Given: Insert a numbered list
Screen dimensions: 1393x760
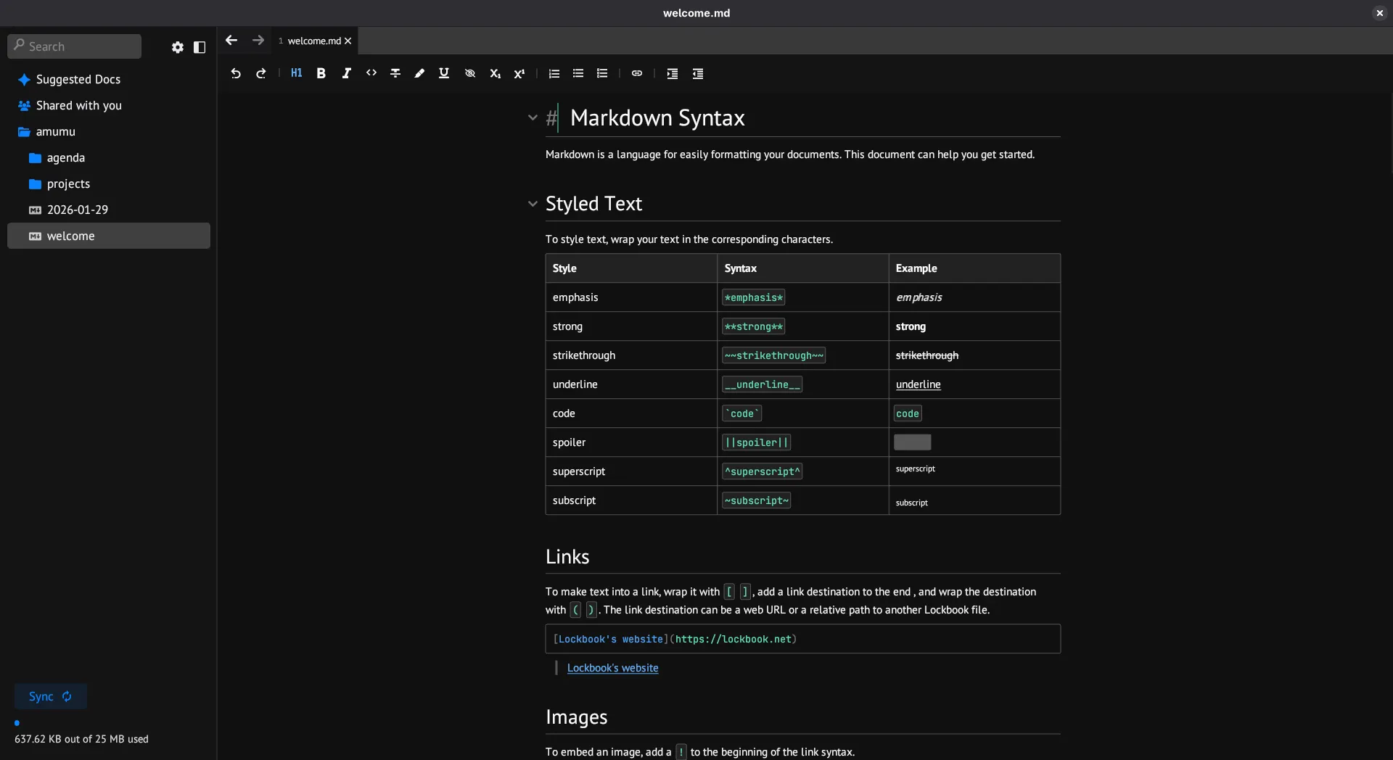Looking at the screenshot, I should point(554,73).
